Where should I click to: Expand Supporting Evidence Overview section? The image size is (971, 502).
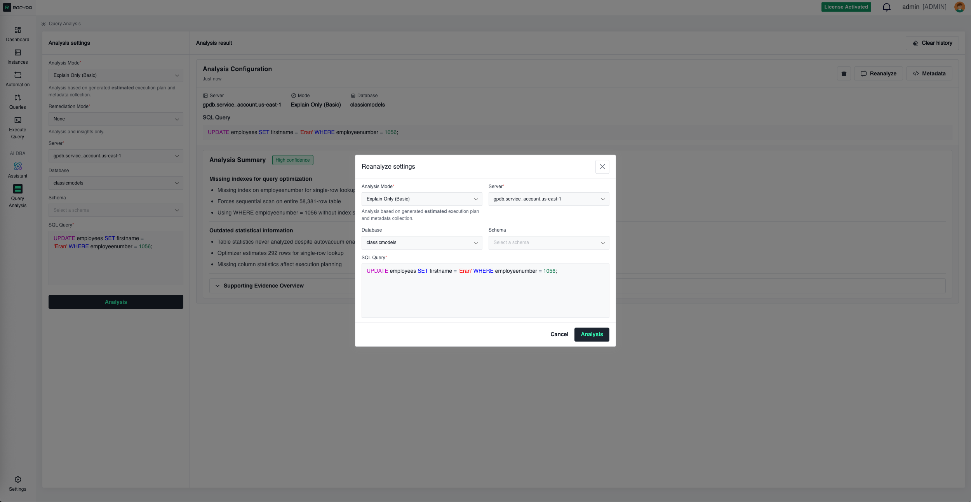coord(263,286)
